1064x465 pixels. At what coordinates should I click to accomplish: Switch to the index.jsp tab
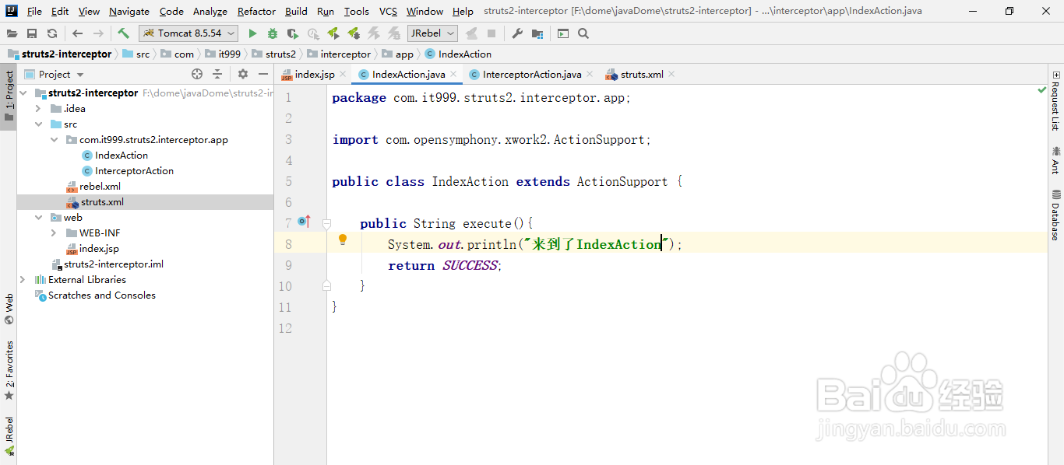(314, 75)
